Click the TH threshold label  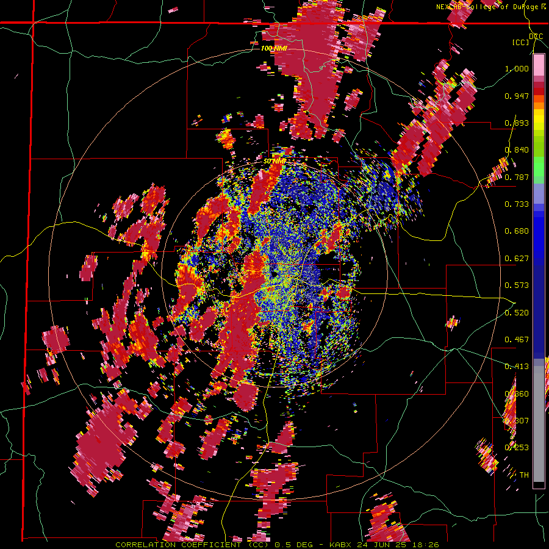pos(524,475)
